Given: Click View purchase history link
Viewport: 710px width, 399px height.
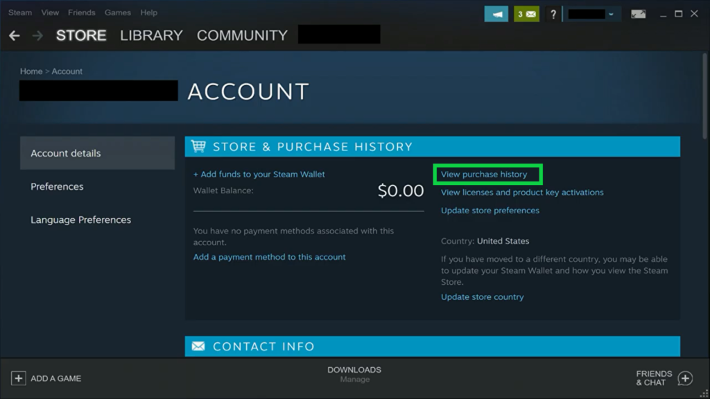Looking at the screenshot, I should 484,175.
